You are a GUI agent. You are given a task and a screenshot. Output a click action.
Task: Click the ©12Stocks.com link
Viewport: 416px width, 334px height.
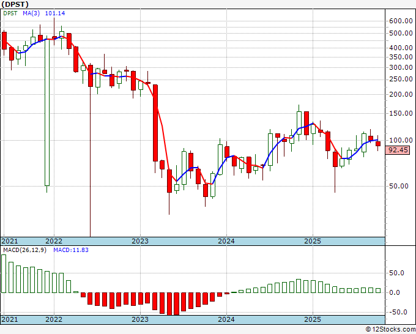[x=390, y=330]
